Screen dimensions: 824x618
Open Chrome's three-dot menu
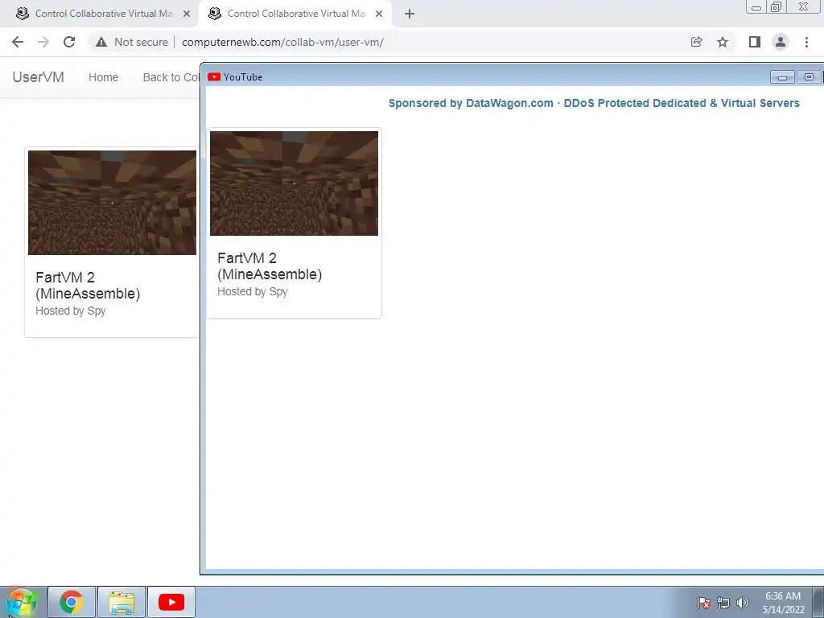(x=806, y=42)
